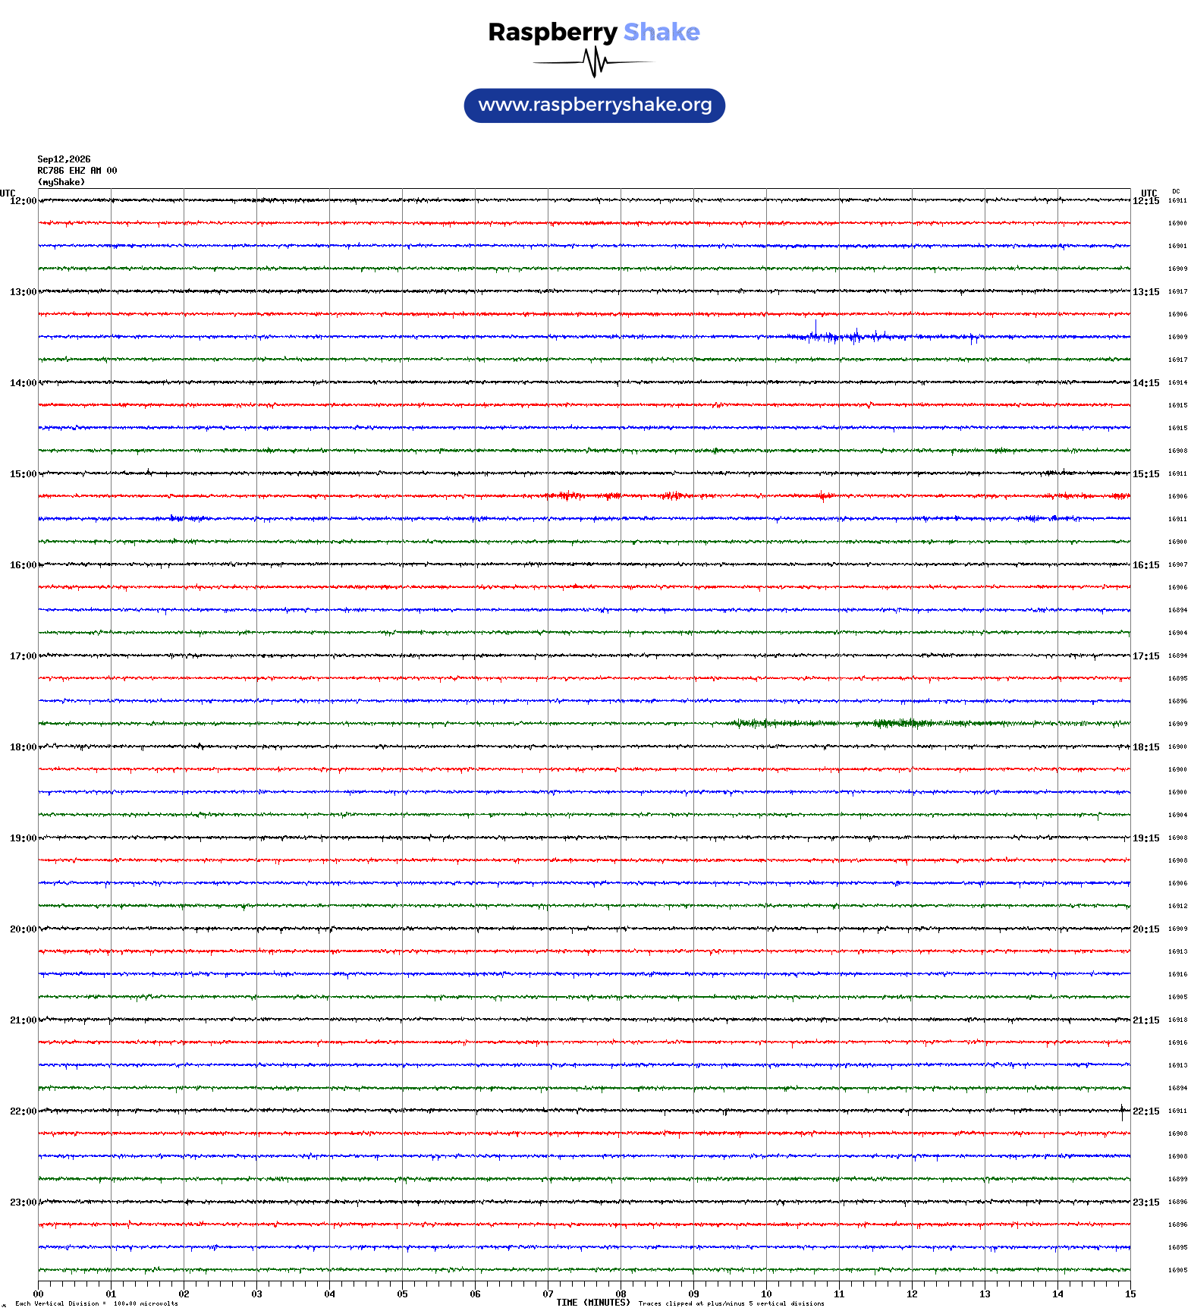Click the minute 15 axis label
The height and width of the screenshot is (1314, 1191).
(1130, 1294)
